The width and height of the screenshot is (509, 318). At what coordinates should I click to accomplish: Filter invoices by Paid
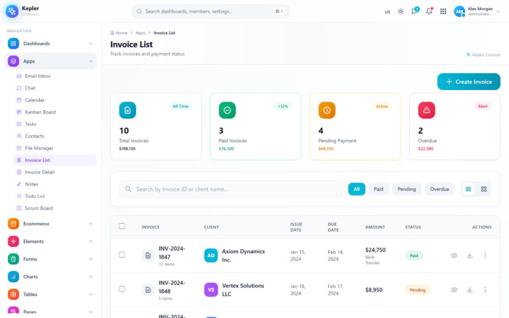point(378,189)
